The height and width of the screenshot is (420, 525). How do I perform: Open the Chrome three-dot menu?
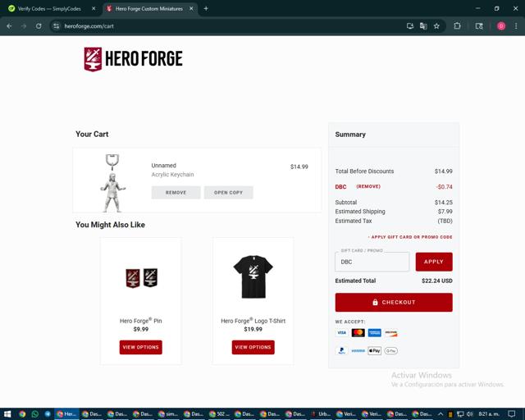pos(516,26)
